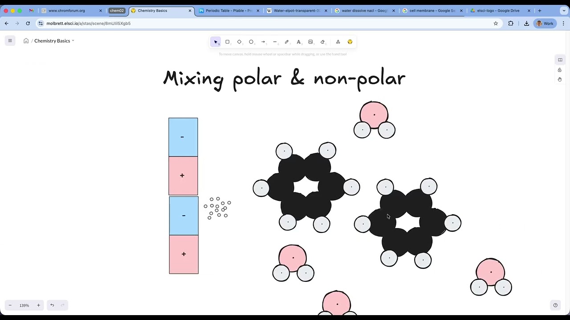Open the library sidebar book icon
Viewport: 570px width, 320px height.
click(560, 60)
